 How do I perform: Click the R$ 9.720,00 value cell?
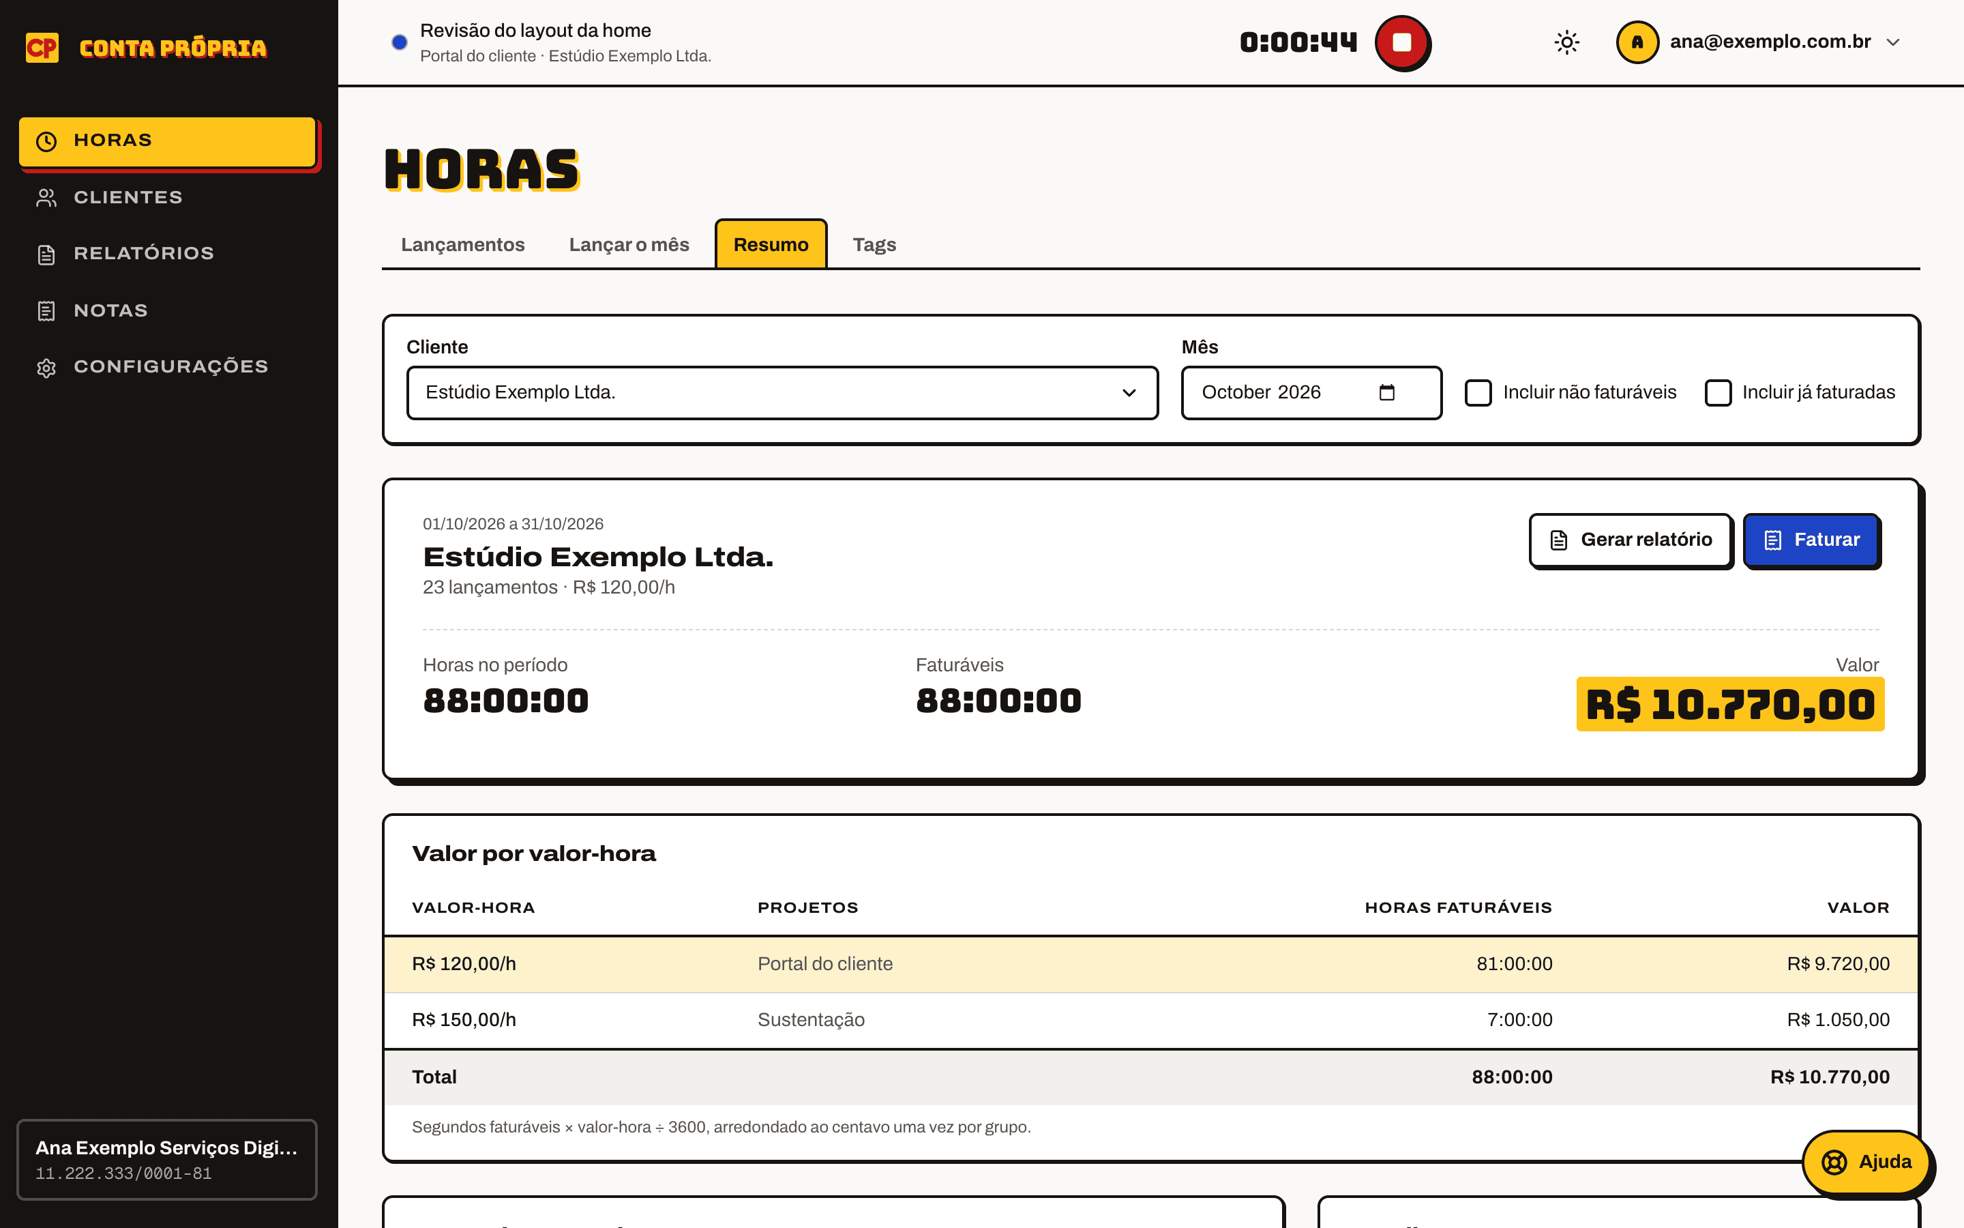(x=1839, y=963)
